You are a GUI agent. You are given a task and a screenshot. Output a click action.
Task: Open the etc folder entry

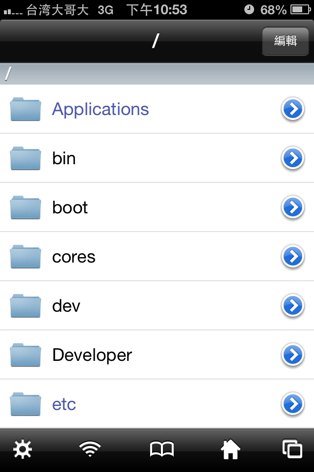157,404
